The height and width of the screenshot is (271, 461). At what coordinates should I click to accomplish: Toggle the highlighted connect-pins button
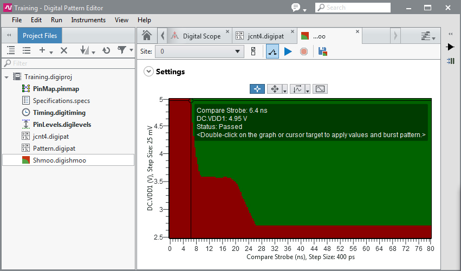click(272, 51)
